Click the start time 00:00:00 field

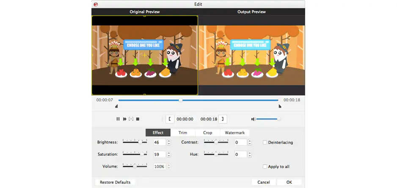click(x=185, y=119)
